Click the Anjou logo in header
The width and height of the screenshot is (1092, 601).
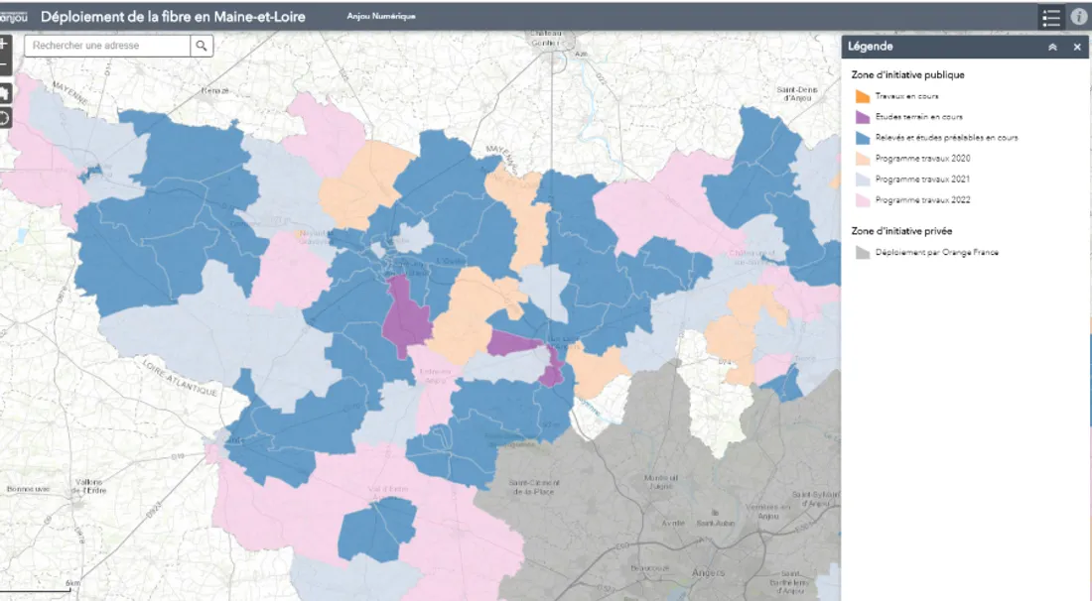(13, 16)
